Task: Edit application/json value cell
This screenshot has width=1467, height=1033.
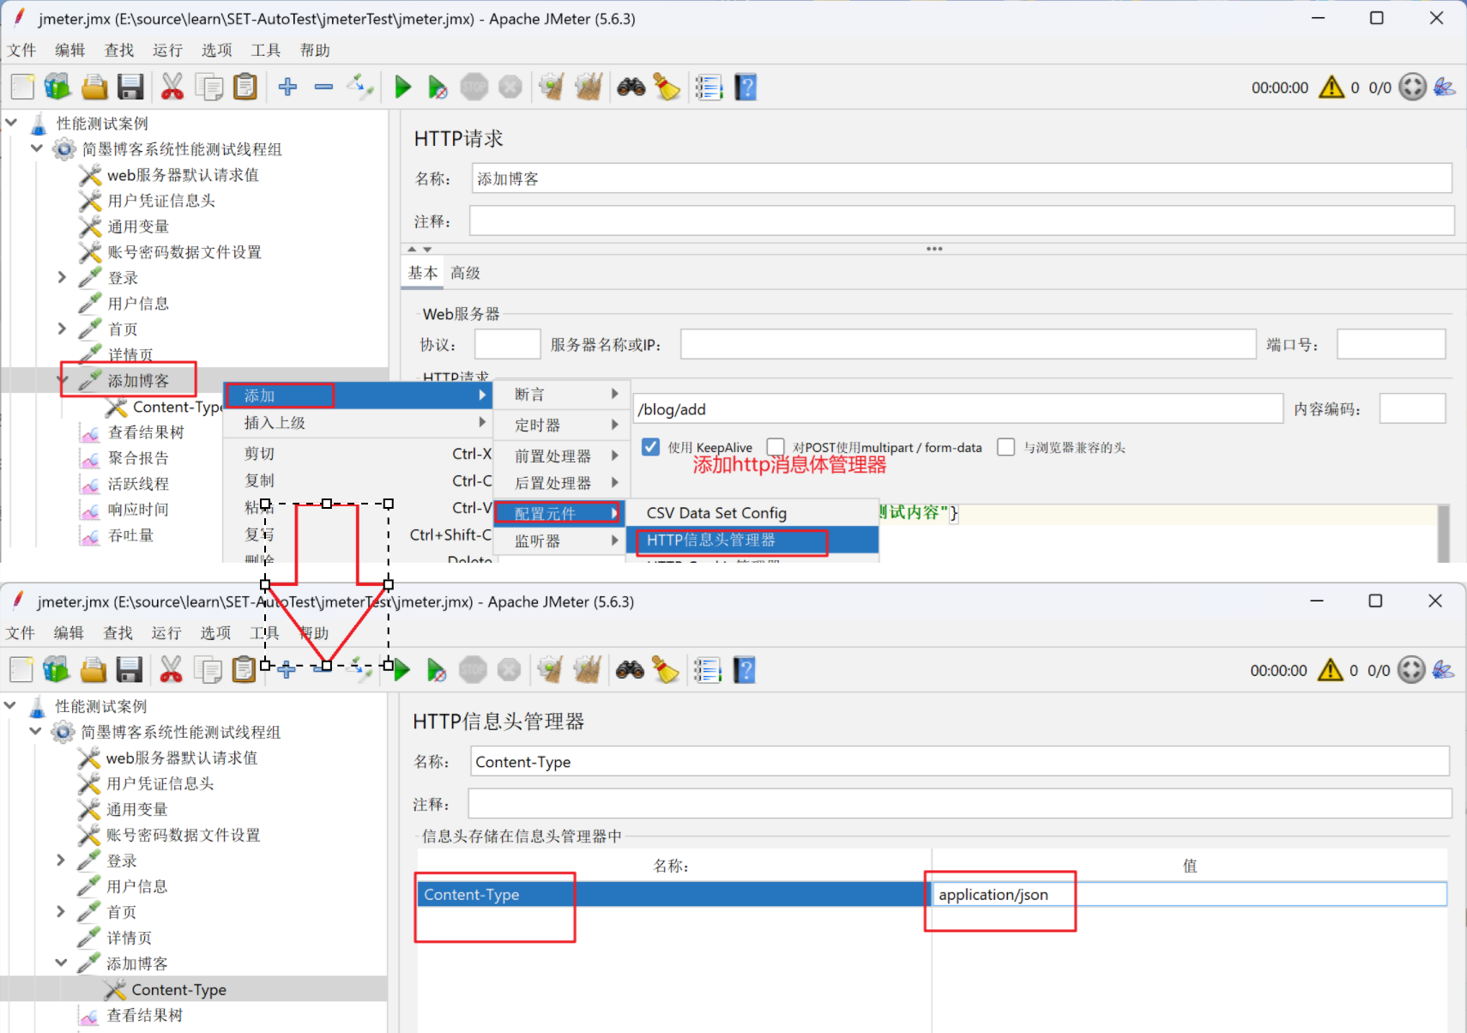Action: coord(1189,894)
